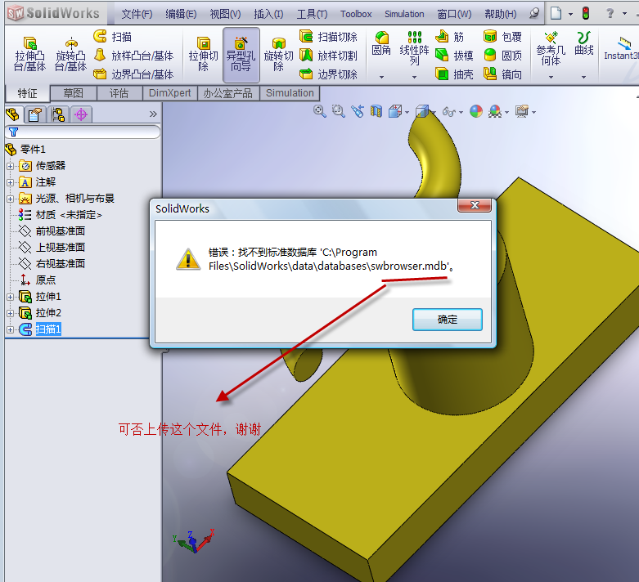The height and width of the screenshot is (582, 639).
Task: Select the Dome (圆顶) tool
Action: 502,56
